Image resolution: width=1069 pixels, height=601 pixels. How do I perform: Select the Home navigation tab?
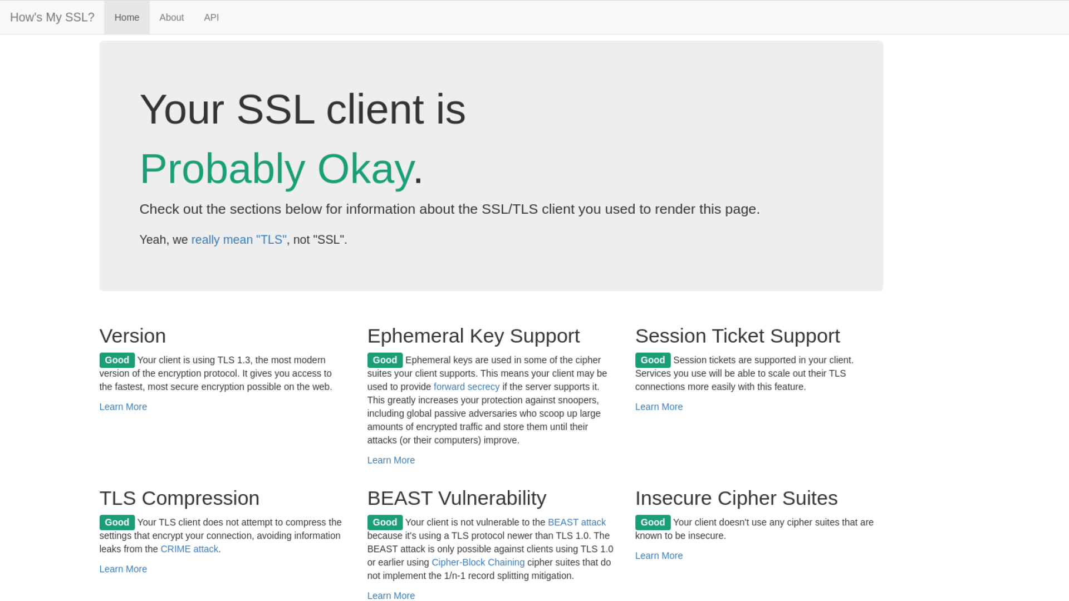click(126, 17)
